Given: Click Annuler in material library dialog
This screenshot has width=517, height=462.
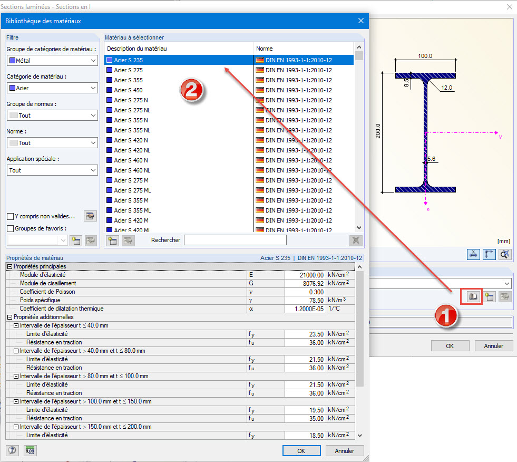Looking at the screenshot, I should coord(345,451).
